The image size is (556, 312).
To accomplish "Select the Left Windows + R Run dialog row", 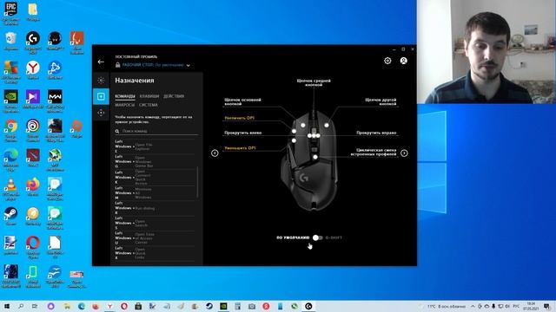I will (x=155, y=208).
